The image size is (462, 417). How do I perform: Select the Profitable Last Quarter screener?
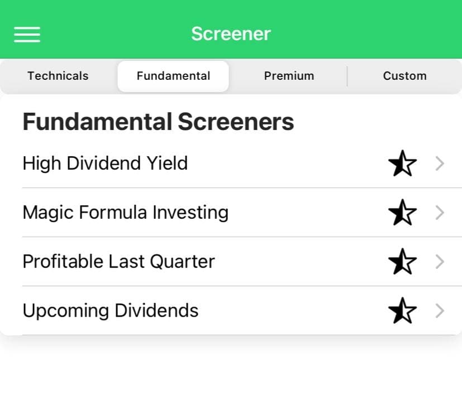(x=118, y=261)
